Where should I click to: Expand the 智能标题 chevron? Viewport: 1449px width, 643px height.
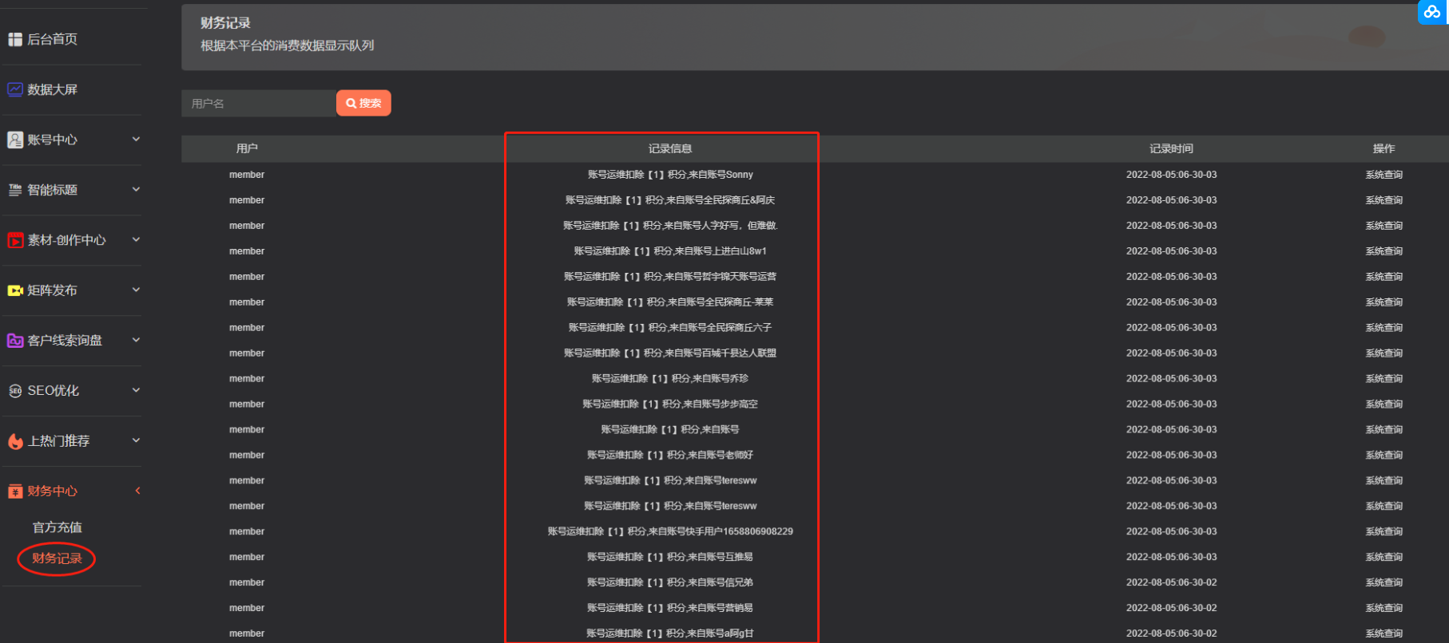(136, 189)
